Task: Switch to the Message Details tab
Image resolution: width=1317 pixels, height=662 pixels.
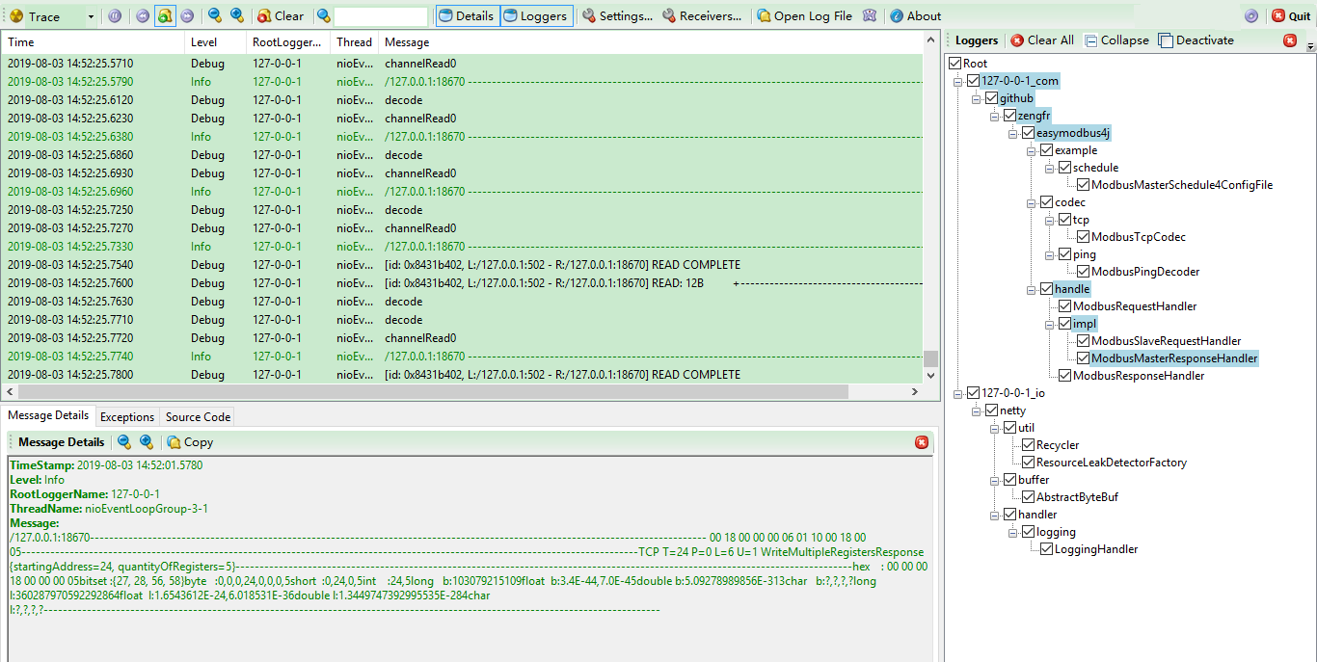Action: pyautogui.click(x=48, y=415)
